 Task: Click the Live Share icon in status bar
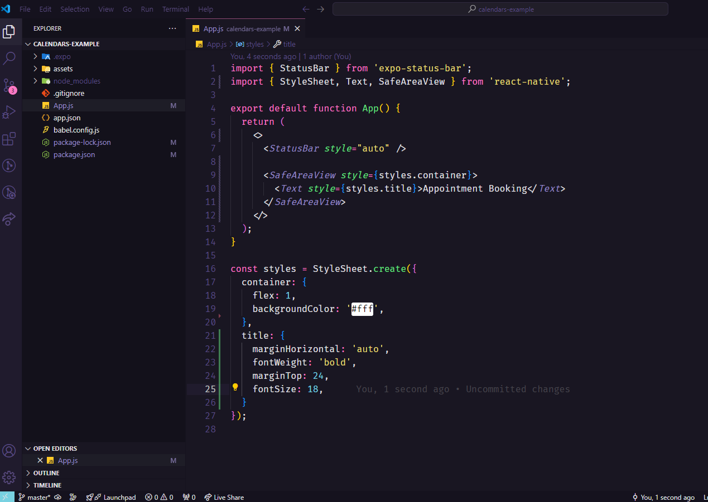[x=224, y=497]
